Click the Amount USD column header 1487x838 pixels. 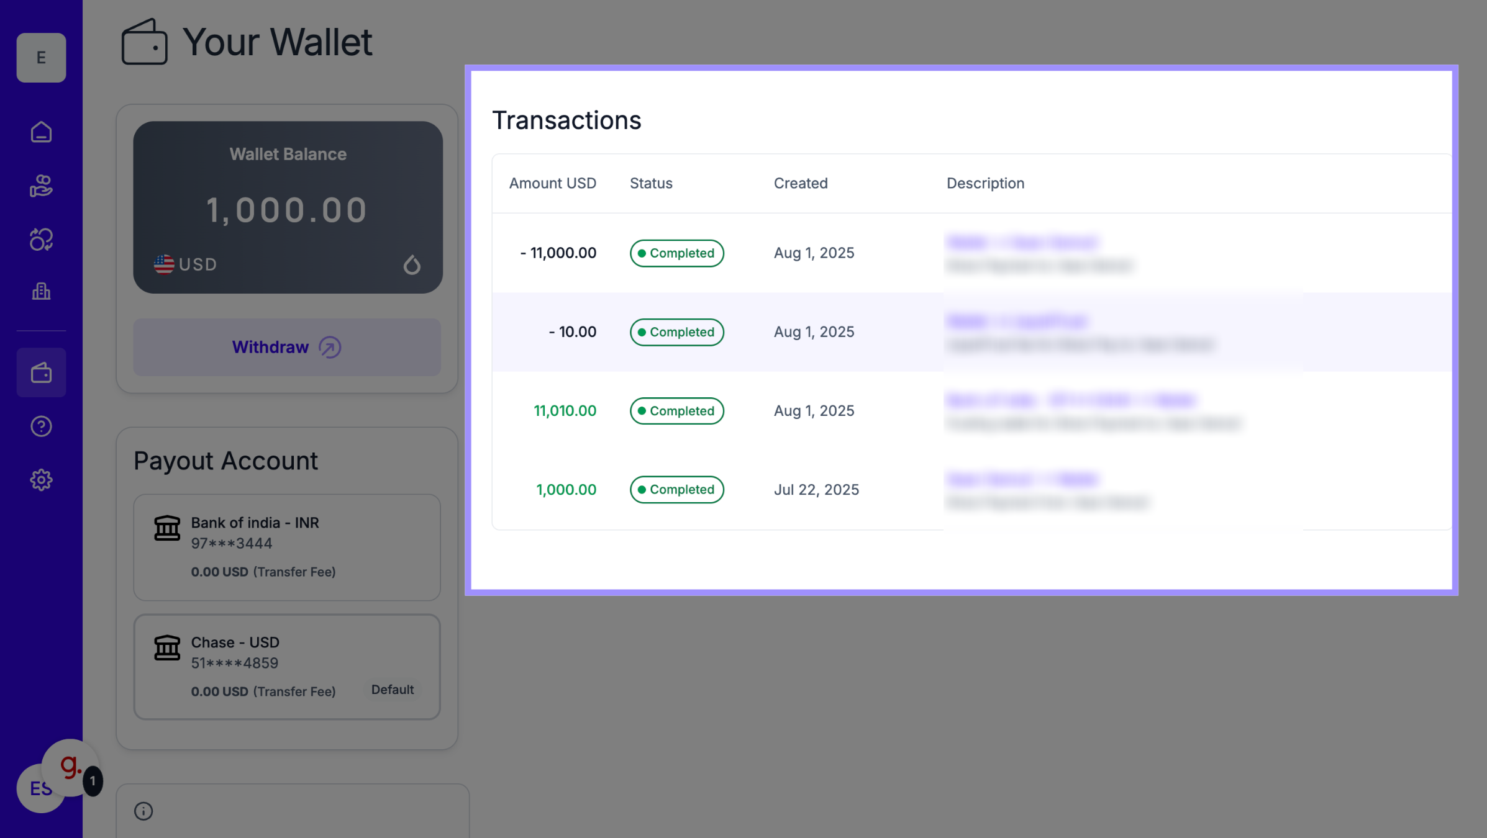tap(552, 183)
